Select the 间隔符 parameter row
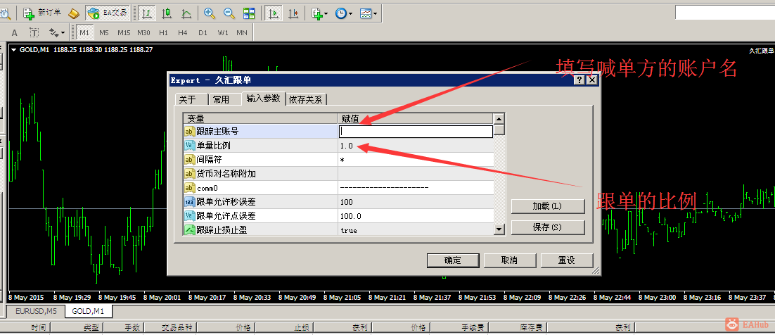 coord(338,160)
